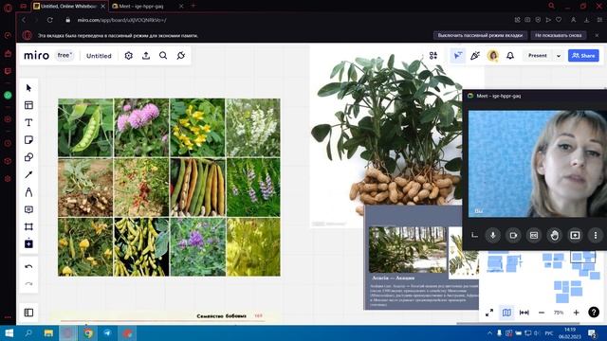Open the help question mark button
This screenshot has width=607, height=341.
pos(594,312)
